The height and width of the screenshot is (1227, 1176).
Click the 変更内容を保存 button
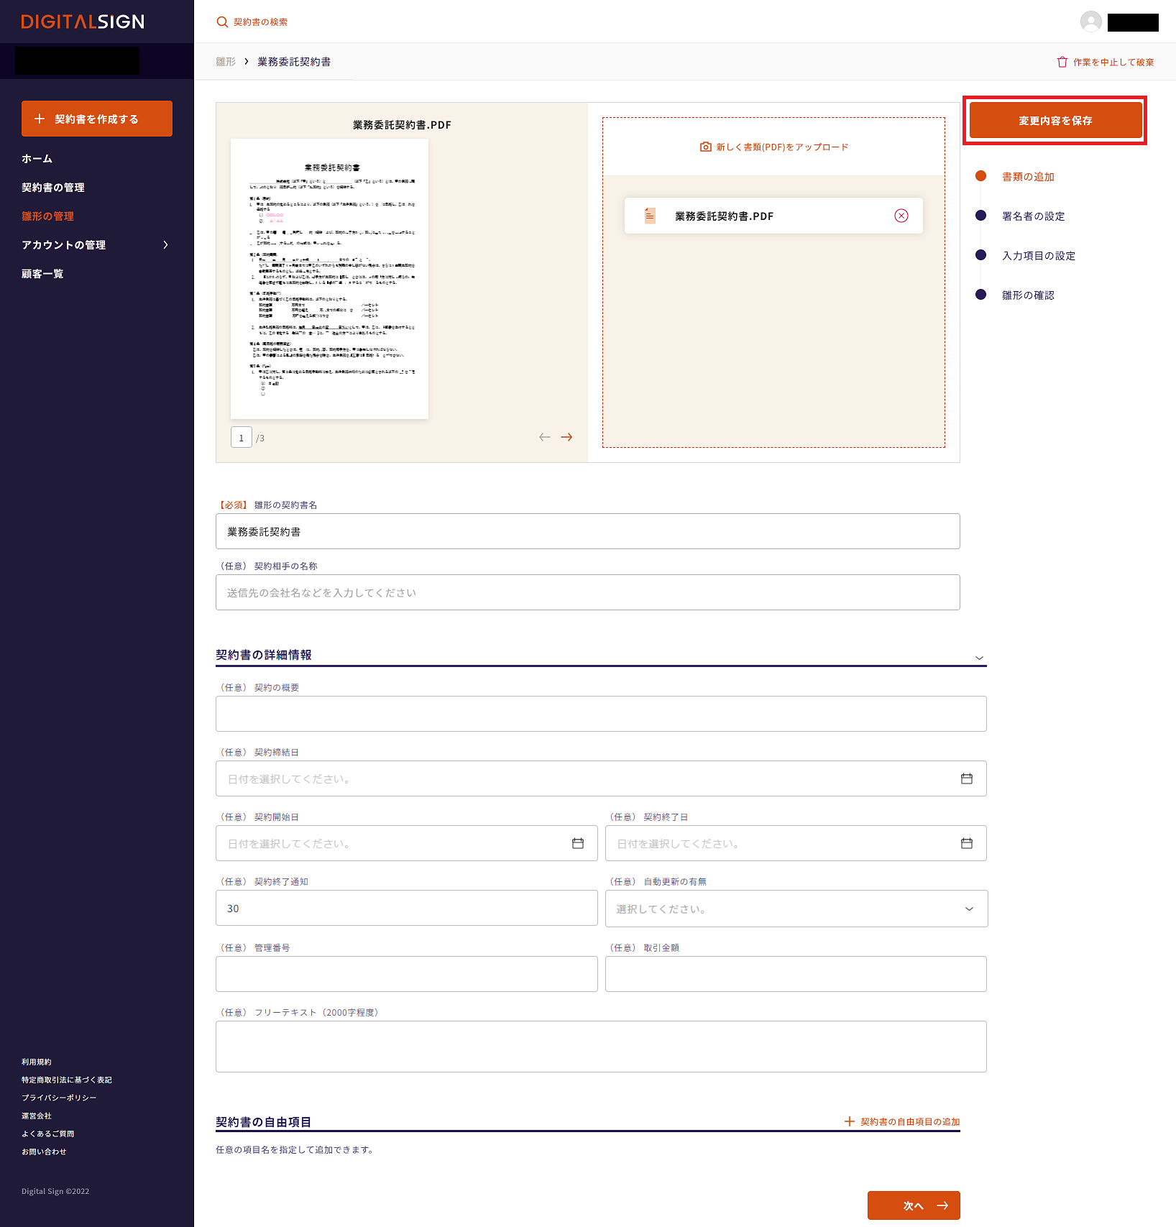coord(1055,121)
